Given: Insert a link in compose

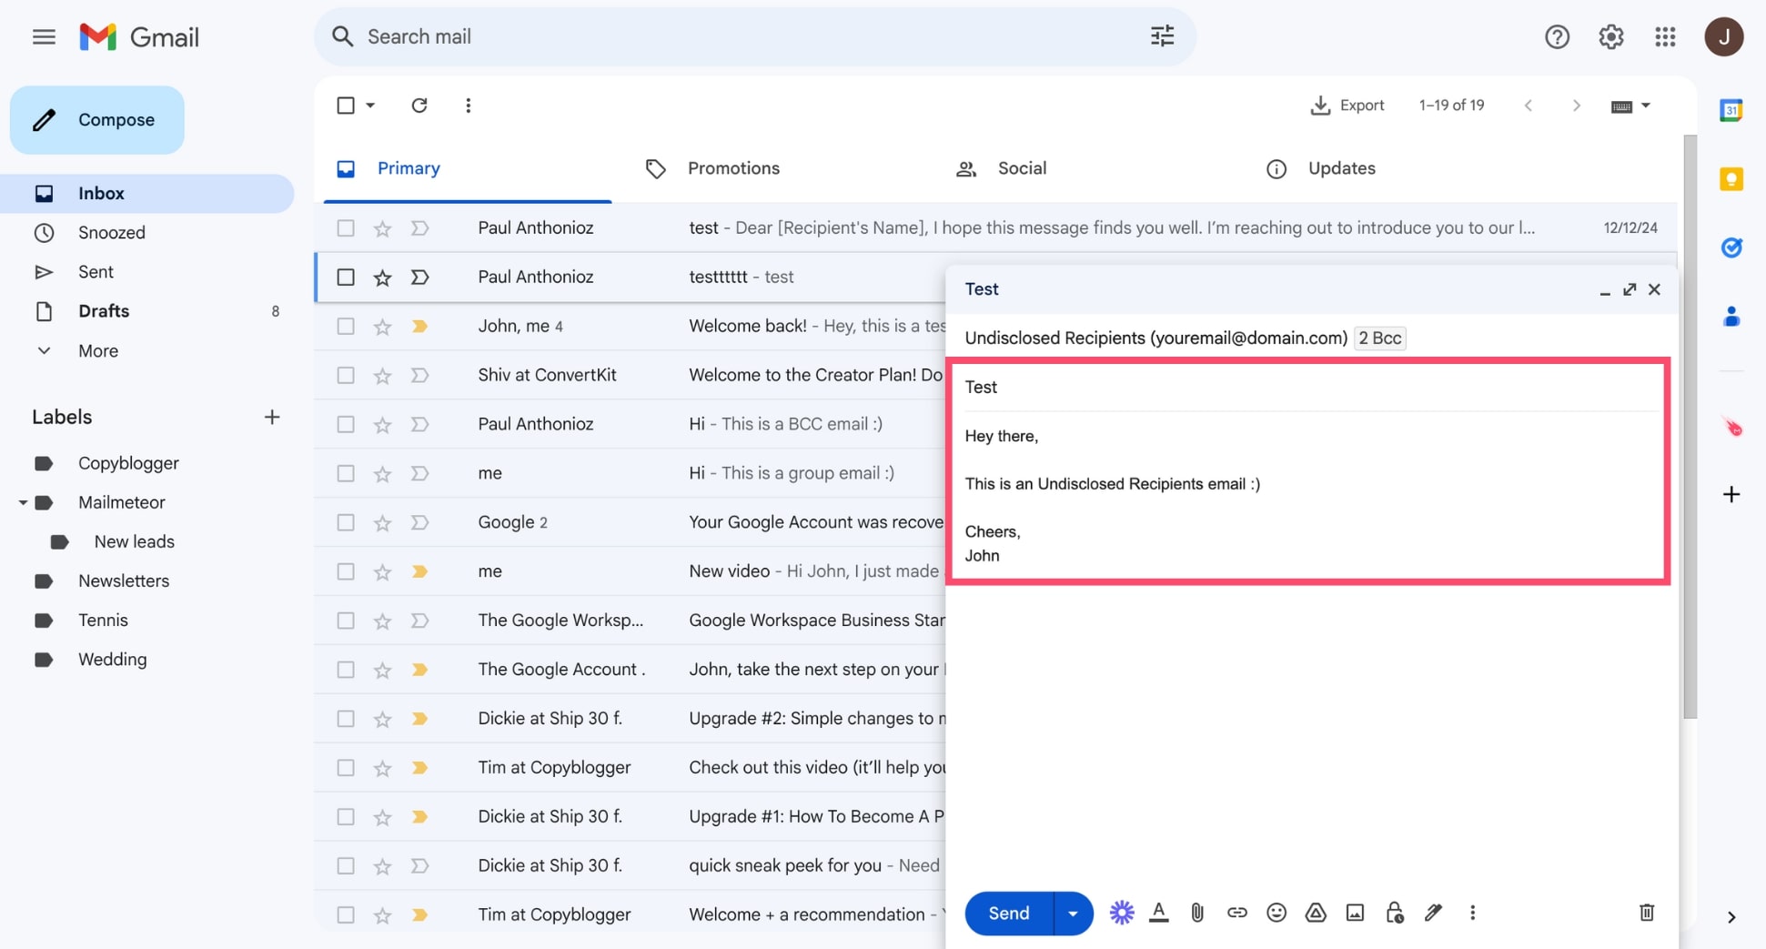Looking at the screenshot, I should click(x=1236, y=913).
